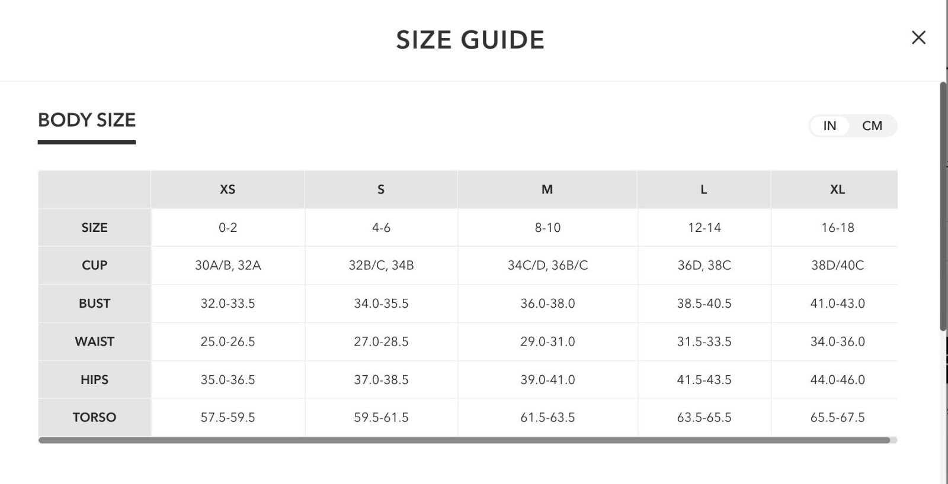Click the S column header
Image resolution: width=948 pixels, height=484 pixels.
pyautogui.click(x=381, y=190)
